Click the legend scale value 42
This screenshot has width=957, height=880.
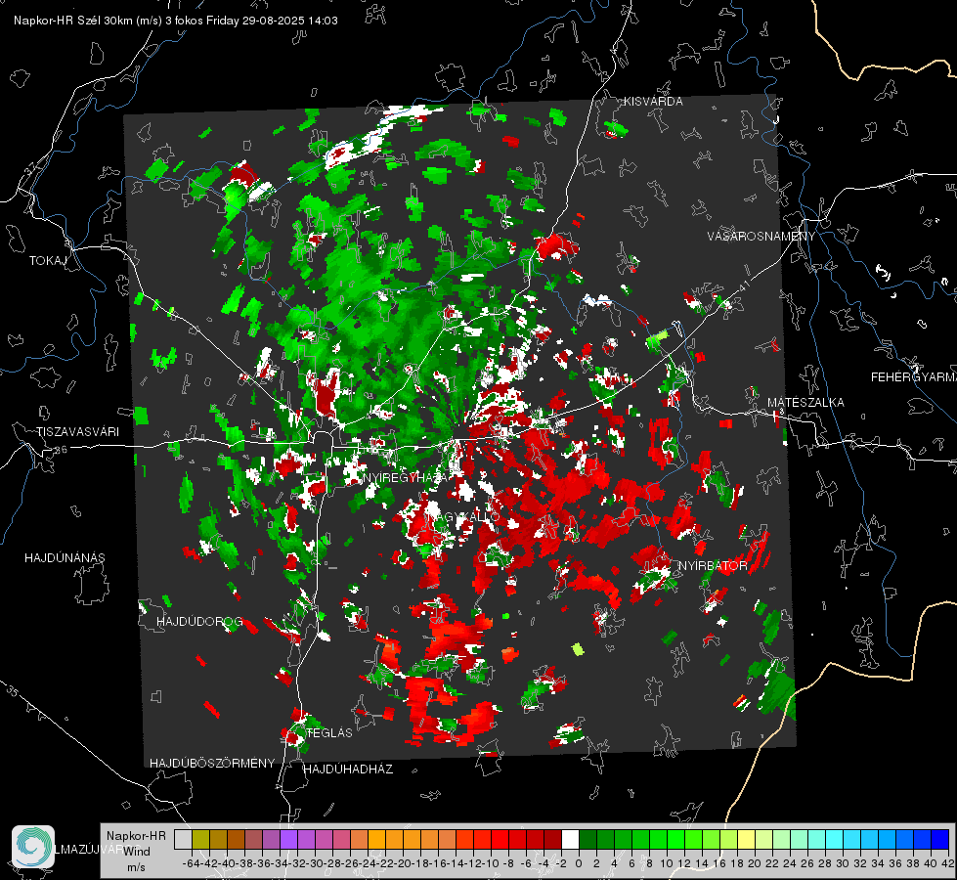point(948,863)
